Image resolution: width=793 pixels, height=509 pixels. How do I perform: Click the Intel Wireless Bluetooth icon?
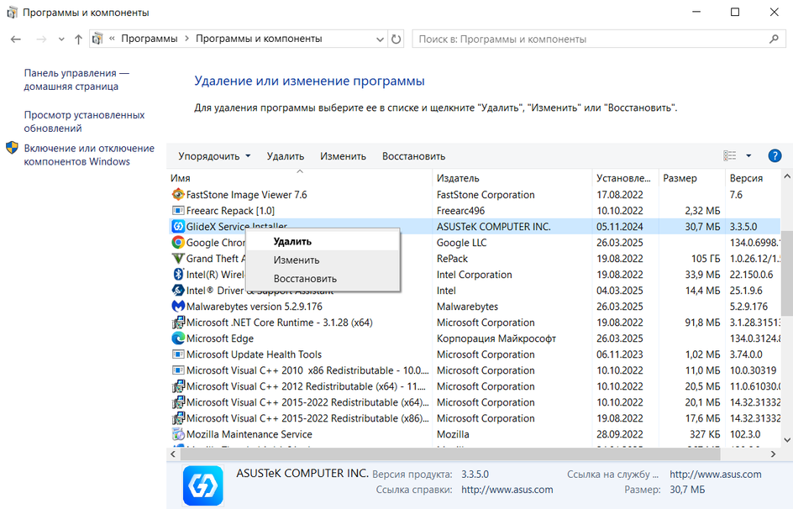click(178, 275)
